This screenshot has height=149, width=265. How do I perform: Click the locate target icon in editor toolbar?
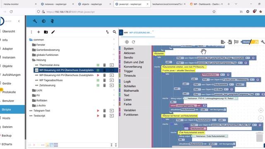(127, 42)
